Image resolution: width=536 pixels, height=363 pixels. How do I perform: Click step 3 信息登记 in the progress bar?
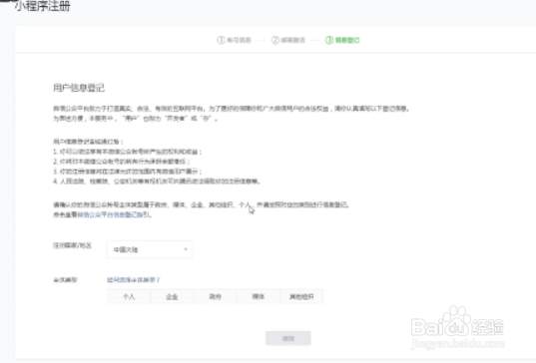click(342, 40)
